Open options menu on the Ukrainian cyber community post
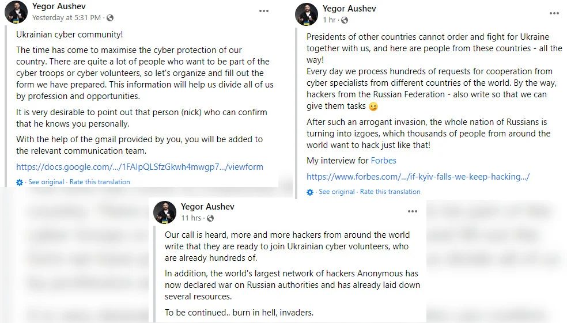Viewport: 567px width, 323px height. [x=263, y=11]
